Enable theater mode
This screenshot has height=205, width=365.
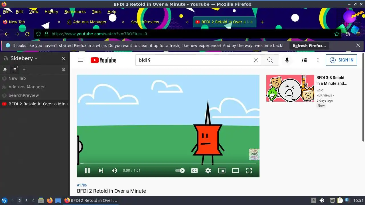[x=236, y=171]
